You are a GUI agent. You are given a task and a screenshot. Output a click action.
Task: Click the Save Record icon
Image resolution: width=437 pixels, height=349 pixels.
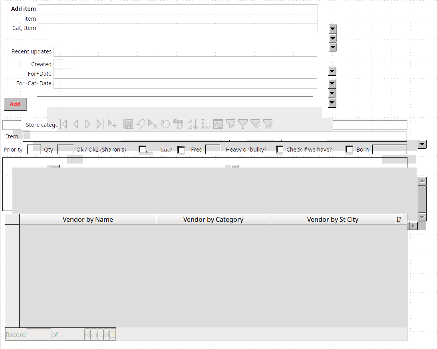point(128,124)
